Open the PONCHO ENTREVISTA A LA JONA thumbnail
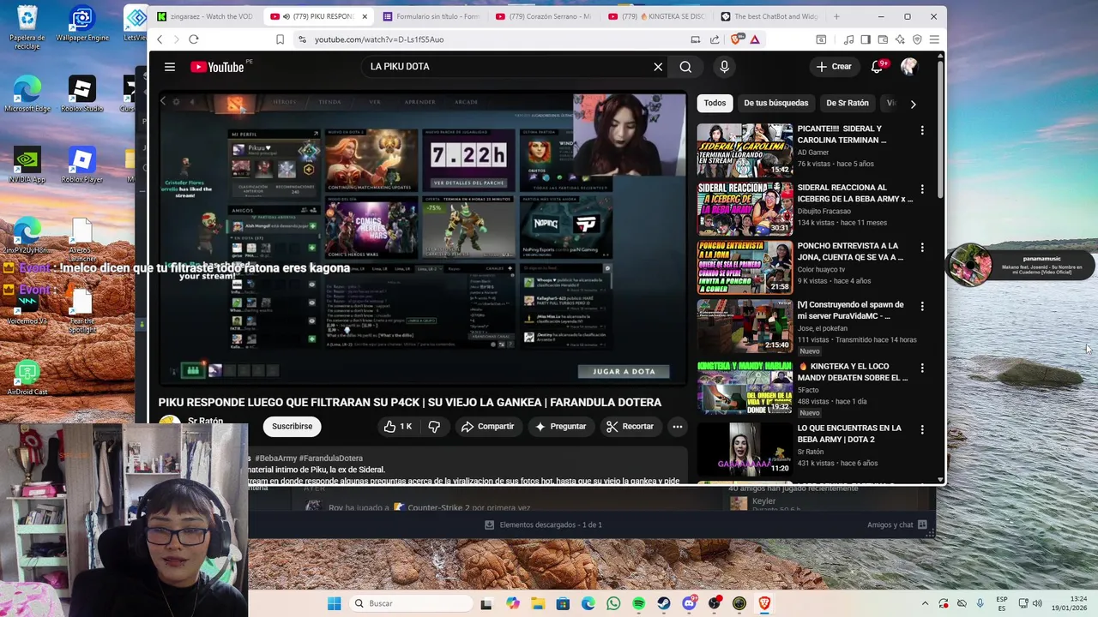 click(745, 267)
